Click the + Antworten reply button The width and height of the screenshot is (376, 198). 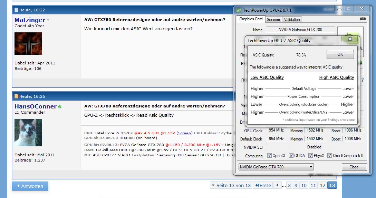click(x=30, y=186)
